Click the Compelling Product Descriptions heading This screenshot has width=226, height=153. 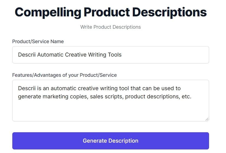coord(110,12)
